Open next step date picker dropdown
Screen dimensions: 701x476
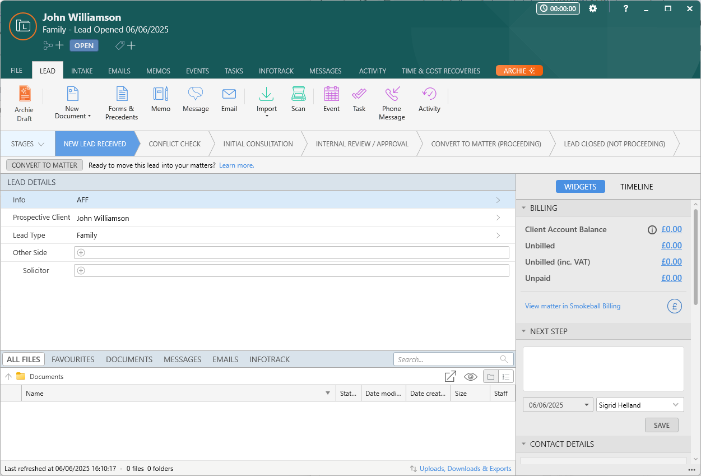tap(587, 405)
